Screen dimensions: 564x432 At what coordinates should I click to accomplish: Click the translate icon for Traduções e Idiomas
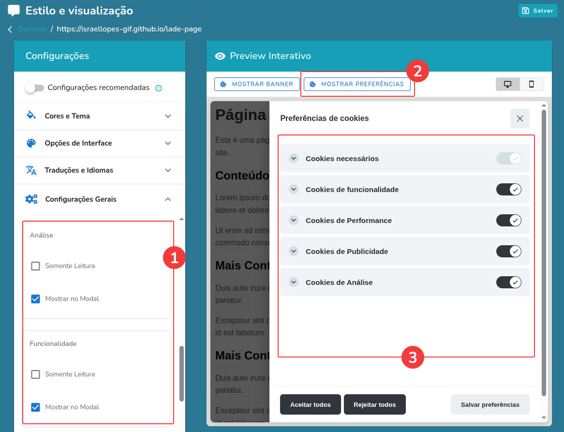click(x=30, y=170)
